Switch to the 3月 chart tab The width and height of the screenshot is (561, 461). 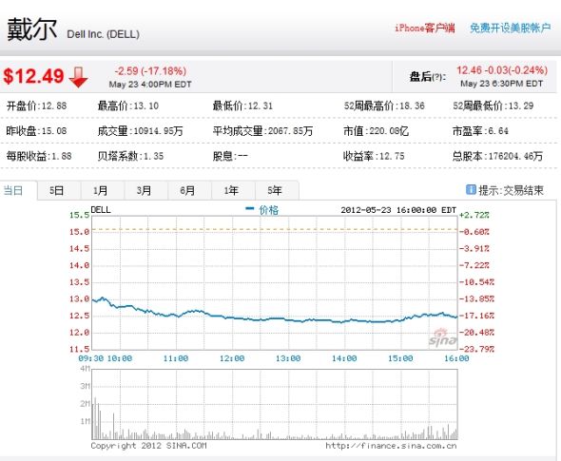[144, 190]
